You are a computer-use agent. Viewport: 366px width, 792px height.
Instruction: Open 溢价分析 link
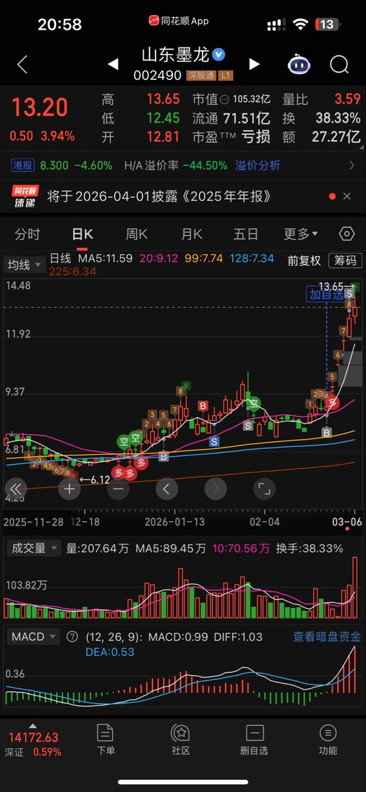258,166
